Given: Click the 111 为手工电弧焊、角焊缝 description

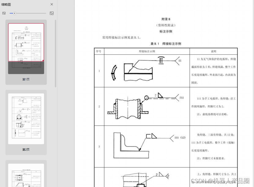Looking at the screenshot, I should coord(214,103).
